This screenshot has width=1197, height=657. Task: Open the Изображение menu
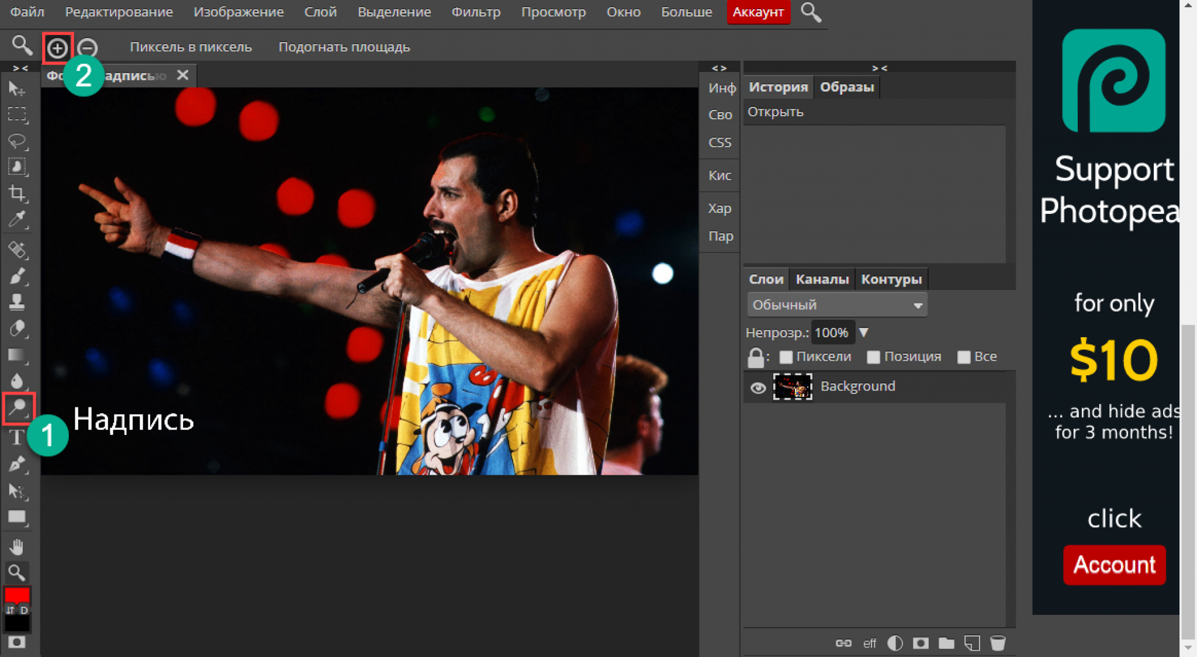[238, 12]
